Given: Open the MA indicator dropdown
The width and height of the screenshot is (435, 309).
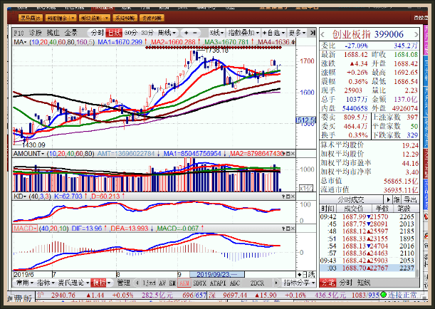Looking at the screenshot, I should [20, 42].
